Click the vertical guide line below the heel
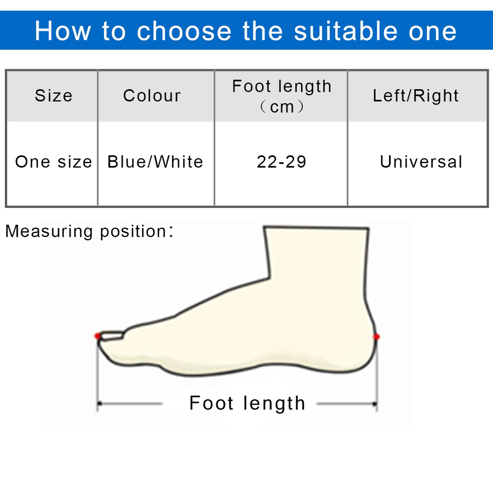This screenshot has height=493, width=493. coord(376,376)
